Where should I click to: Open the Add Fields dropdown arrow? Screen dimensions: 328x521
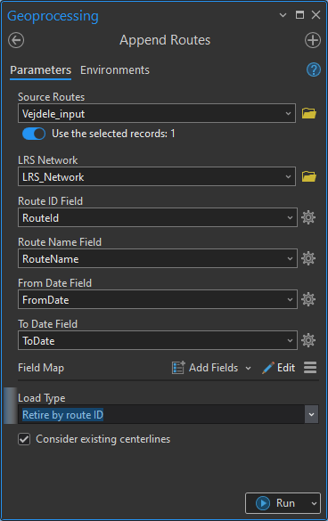[248, 368]
